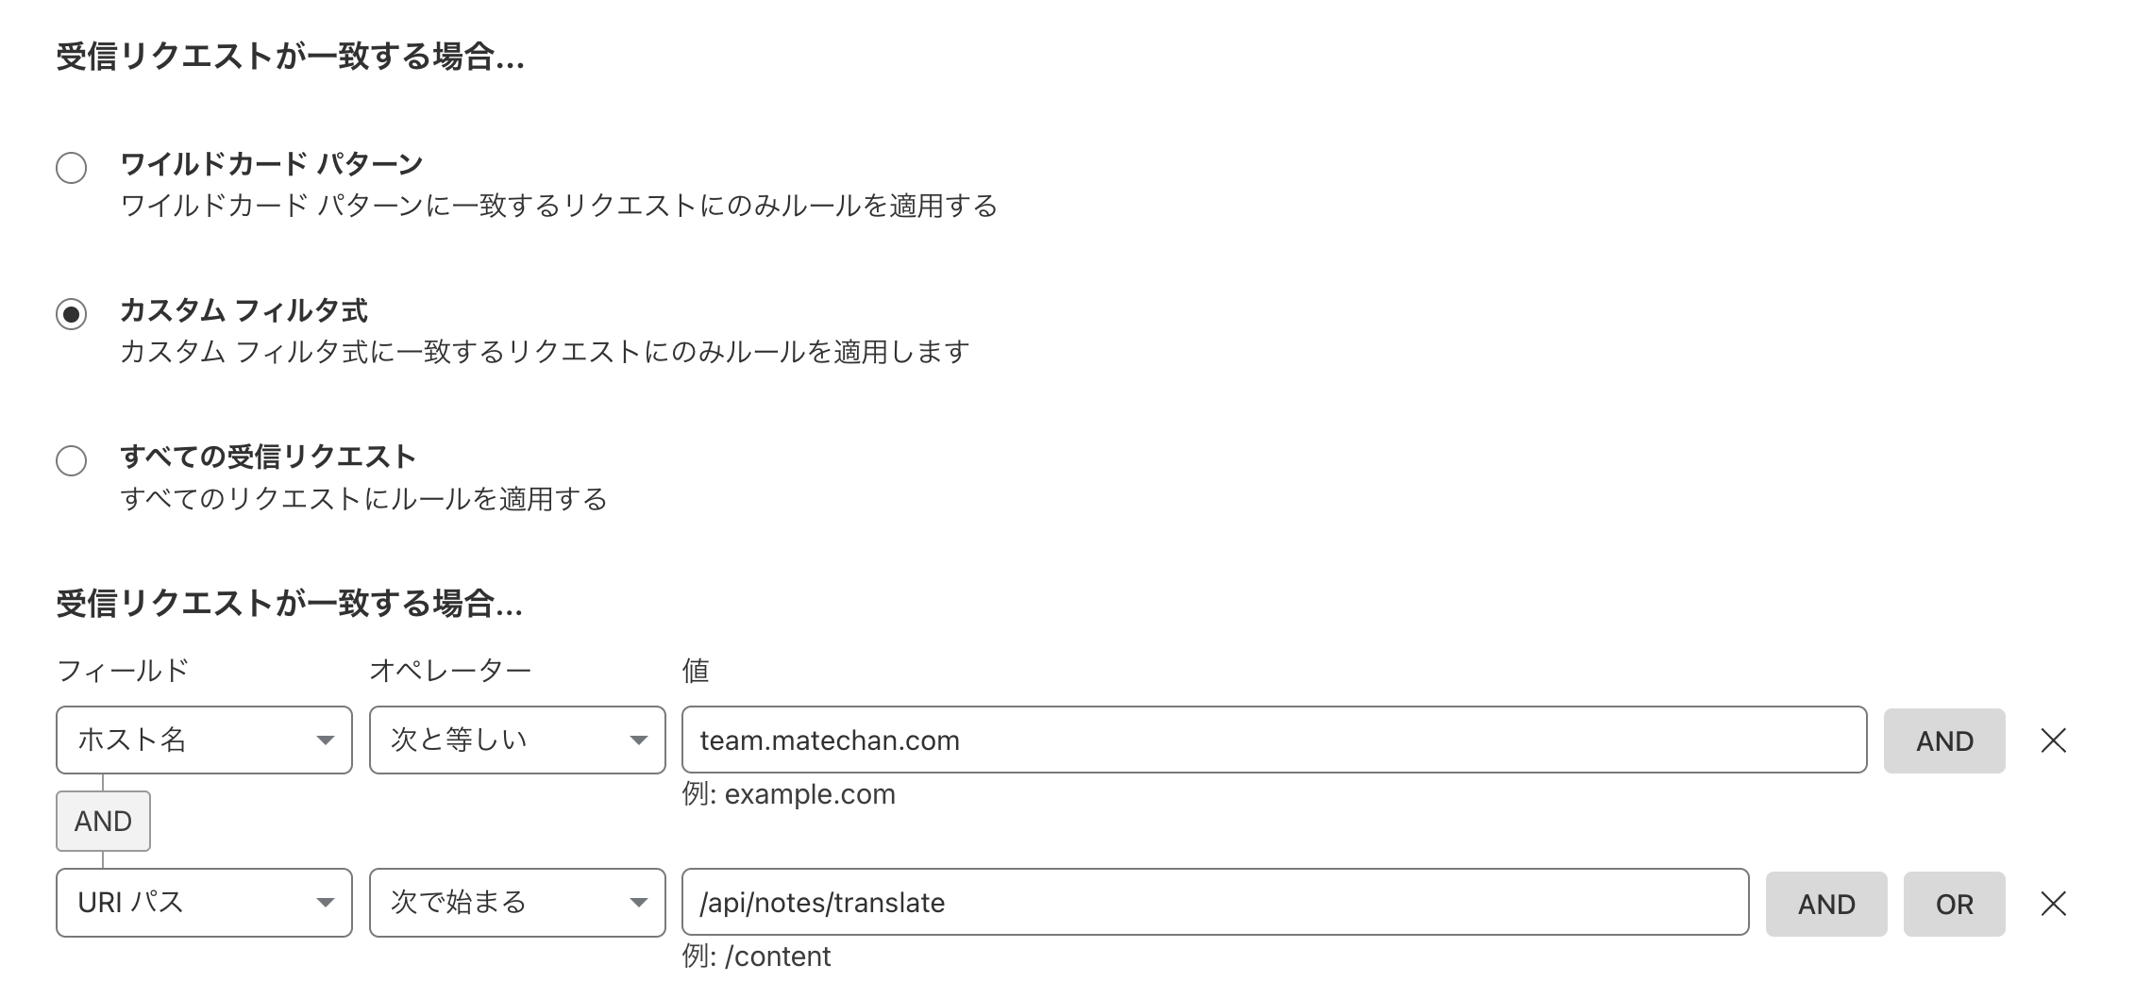Open the URI パス field dropdown

coord(203,903)
